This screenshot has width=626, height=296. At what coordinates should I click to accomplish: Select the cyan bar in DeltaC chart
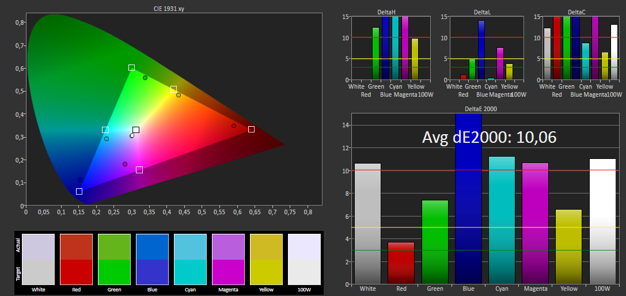(586, 62)
